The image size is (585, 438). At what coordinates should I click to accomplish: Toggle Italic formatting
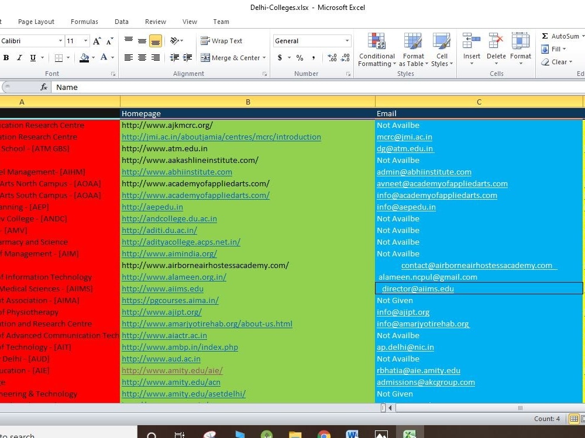19,58
